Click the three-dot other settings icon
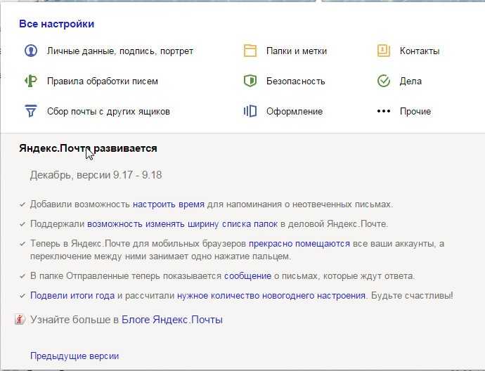Viewport: 485px width, 371px height. [x=384, y=111]
